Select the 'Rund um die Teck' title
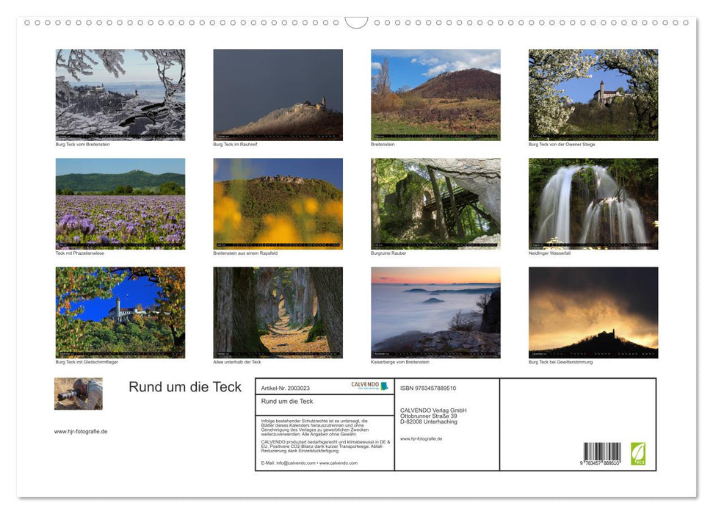 184,387
